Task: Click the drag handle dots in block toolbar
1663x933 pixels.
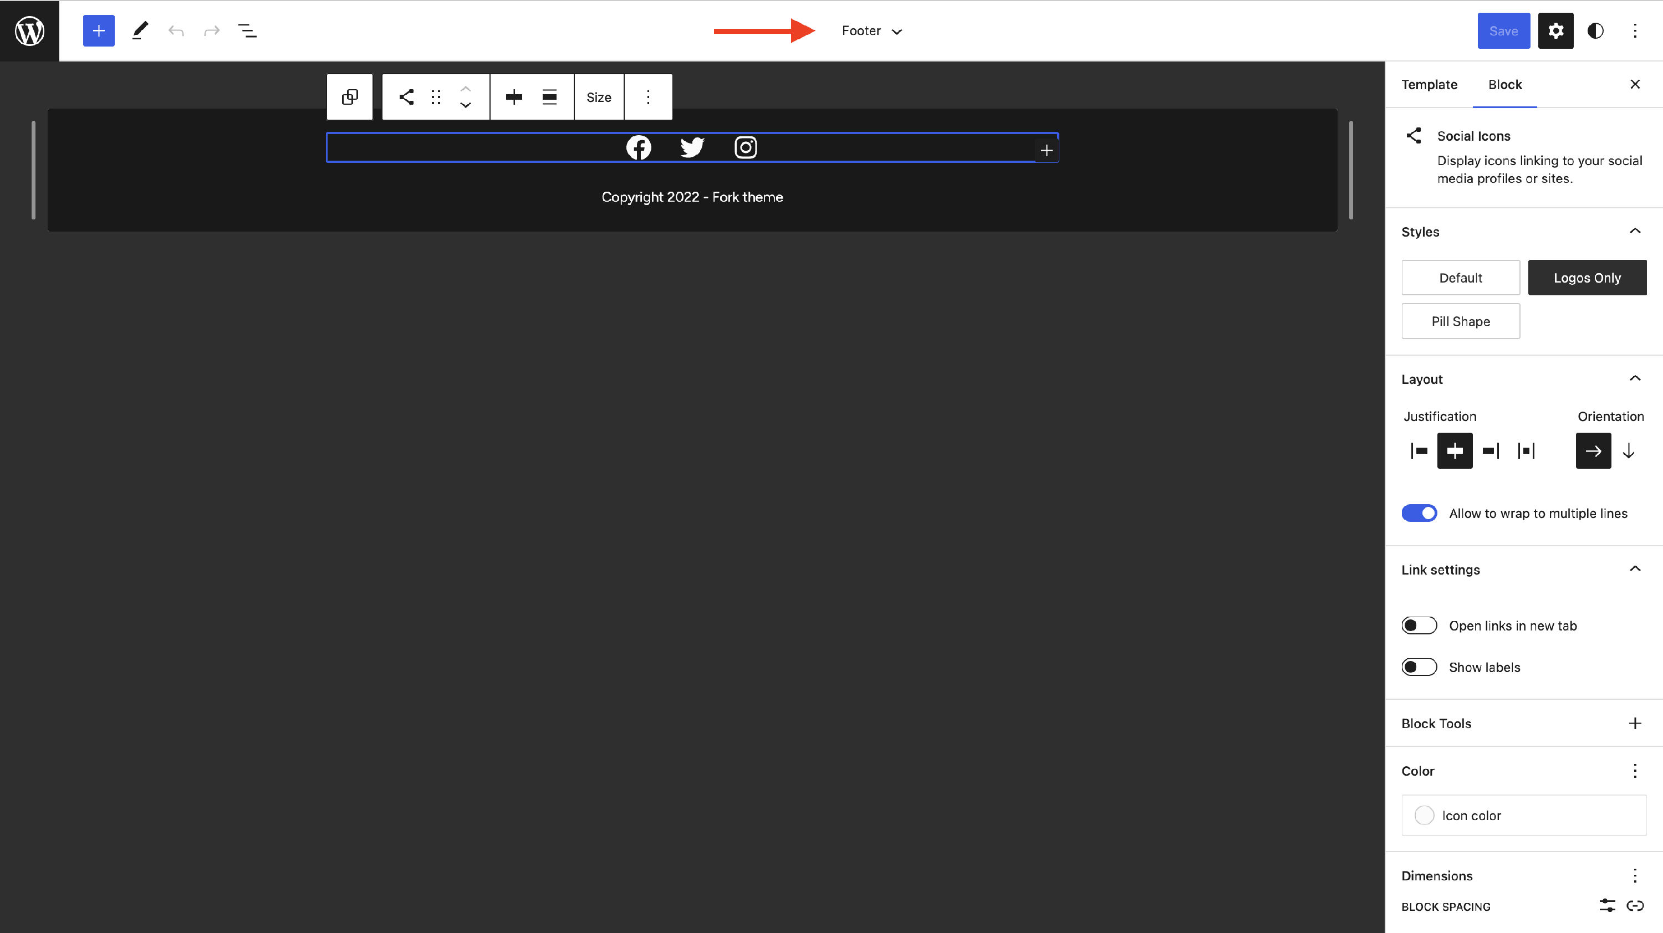Action: pyautogui.click(x=436, y=97)
